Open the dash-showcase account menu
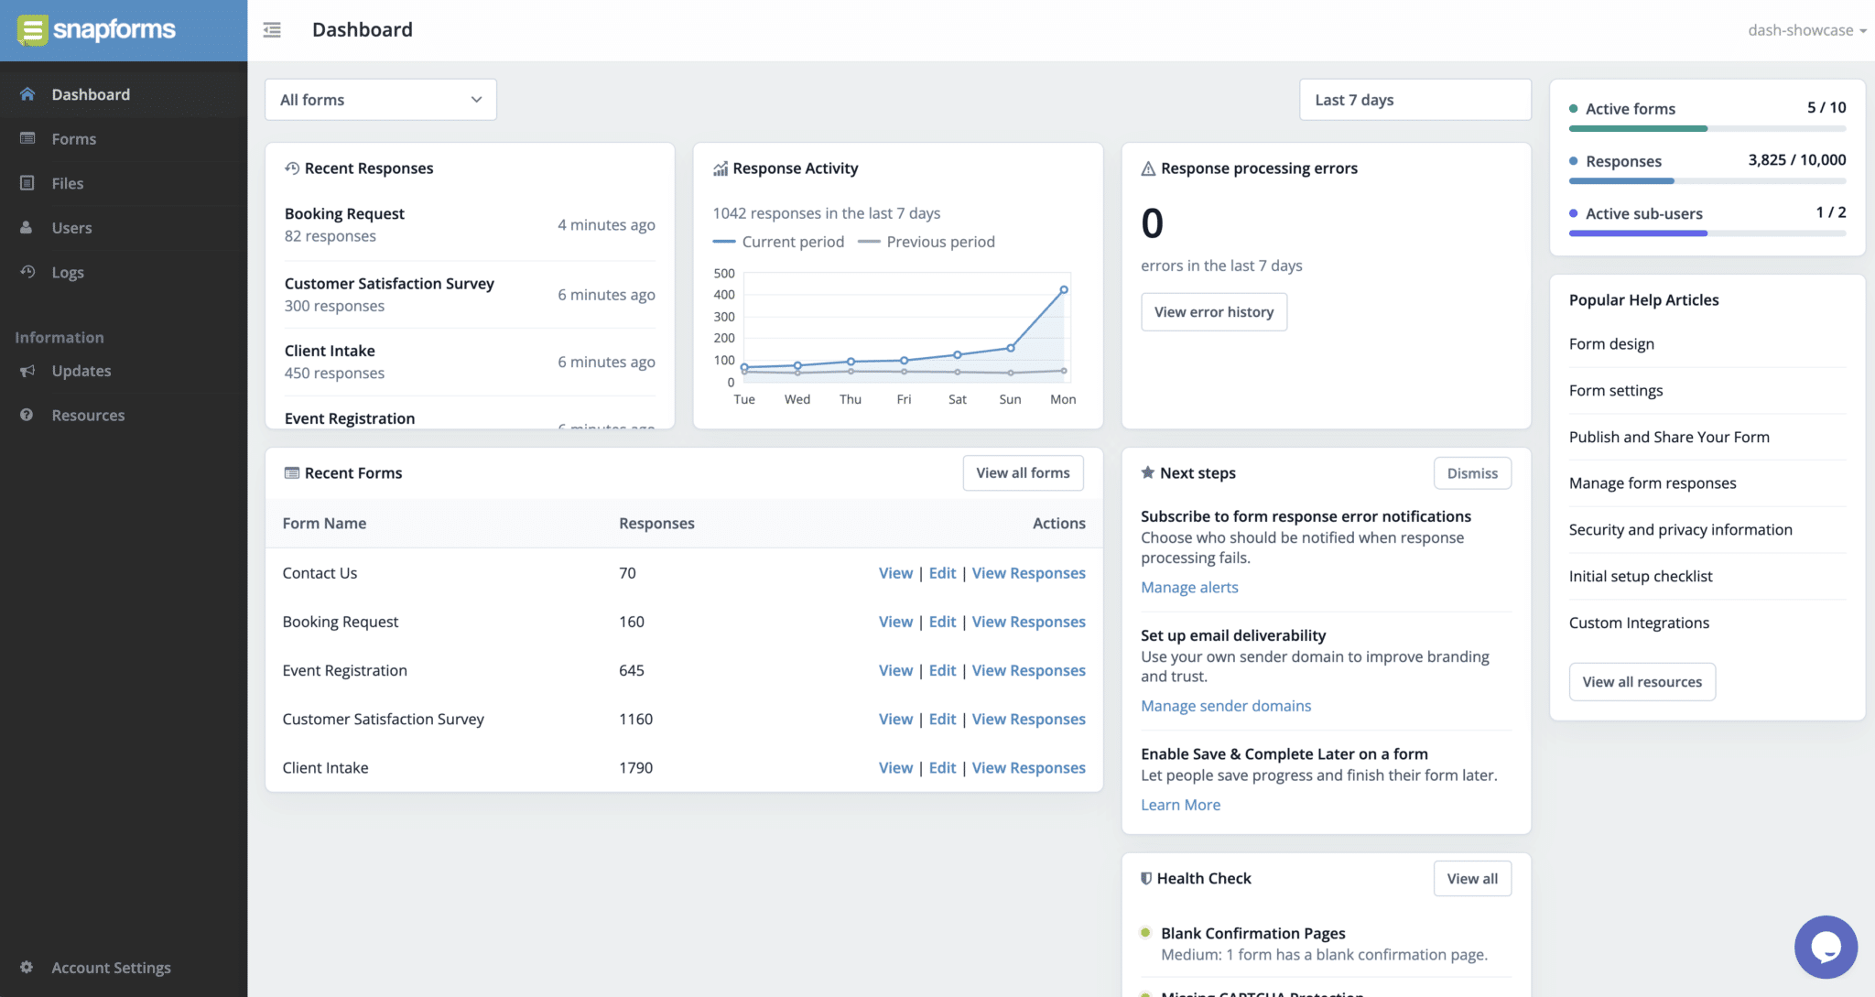The height and width of the screenshot is (997, 1875). click(1806, 30)
